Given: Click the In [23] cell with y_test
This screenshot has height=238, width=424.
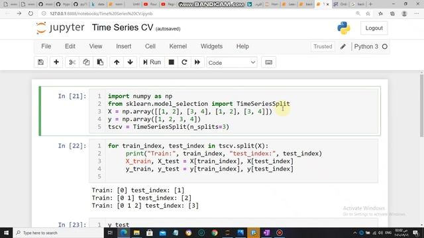Looking at the screenshot, I should point(234,223).
